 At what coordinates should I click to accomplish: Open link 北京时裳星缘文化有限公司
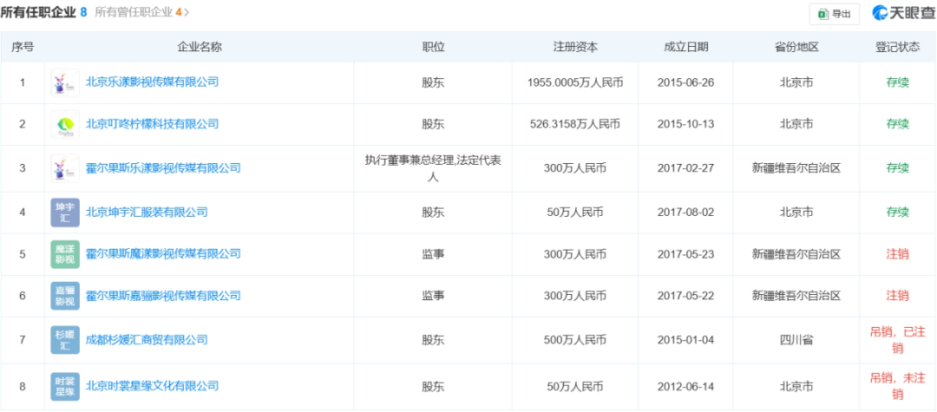[x=153, y=386]
